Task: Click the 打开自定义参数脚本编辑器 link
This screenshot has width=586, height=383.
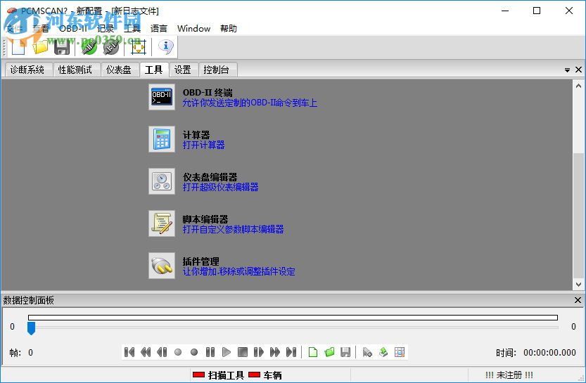Action: (x=233, y=229)
